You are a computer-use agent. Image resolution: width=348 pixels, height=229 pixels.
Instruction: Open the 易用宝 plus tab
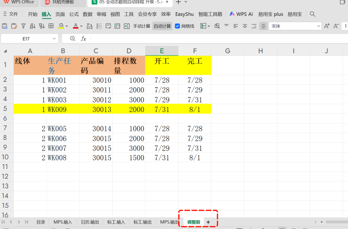[271, 14]
